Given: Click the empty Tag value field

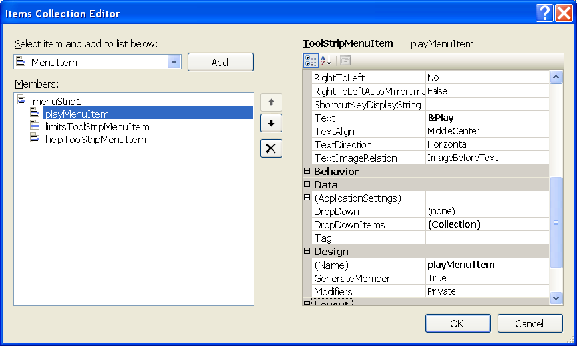Looking at the screenshot, I should tap(488, 238).
